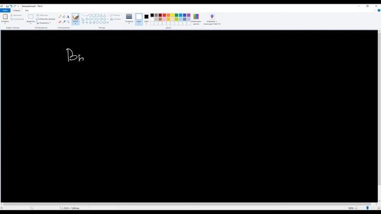Open Customize Quick Access Toolbar arrow
Screen dimensions: 381x214
pos(18,7)
